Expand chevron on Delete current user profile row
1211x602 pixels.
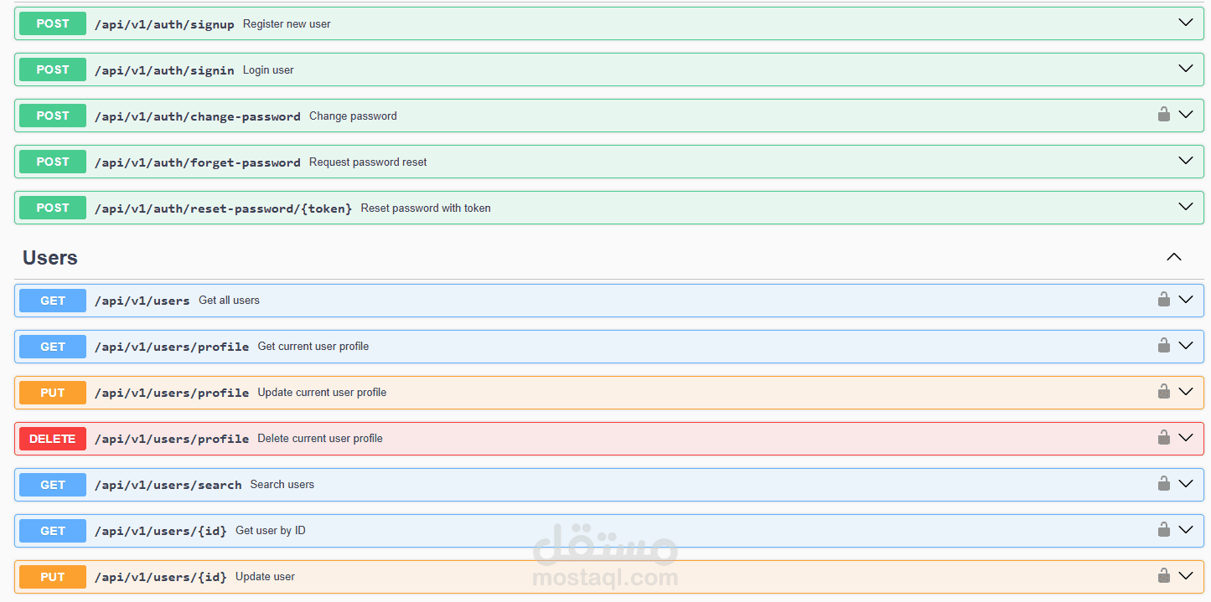[x=1186, y=437]
